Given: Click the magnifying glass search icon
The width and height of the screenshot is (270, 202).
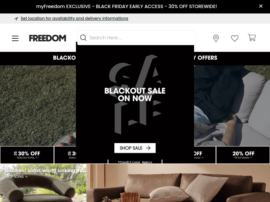Looking at the screenshot, I should tap(83, 38).
